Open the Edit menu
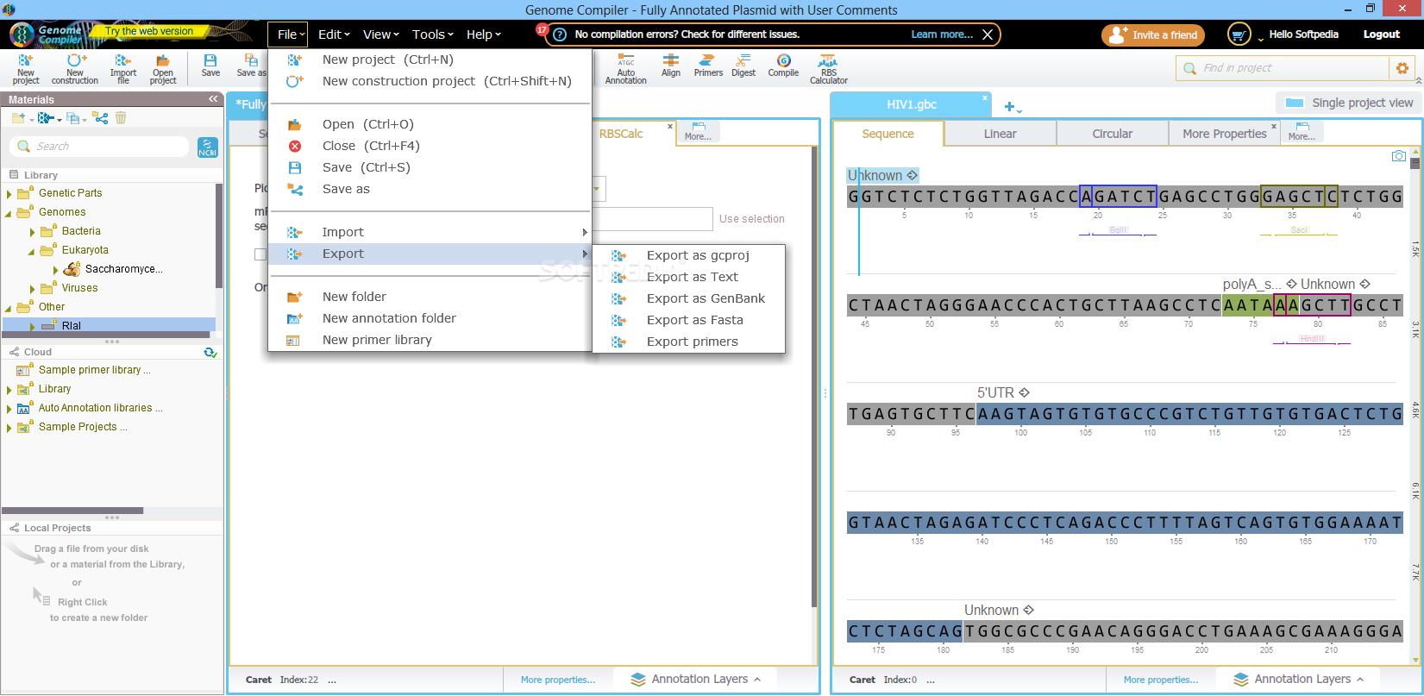Viewport: 1424px width, 696px height. pos(334,34)
